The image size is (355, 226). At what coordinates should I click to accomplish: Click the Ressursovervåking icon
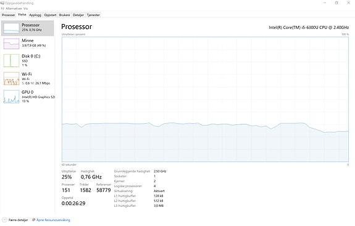(x=34, y=220)
